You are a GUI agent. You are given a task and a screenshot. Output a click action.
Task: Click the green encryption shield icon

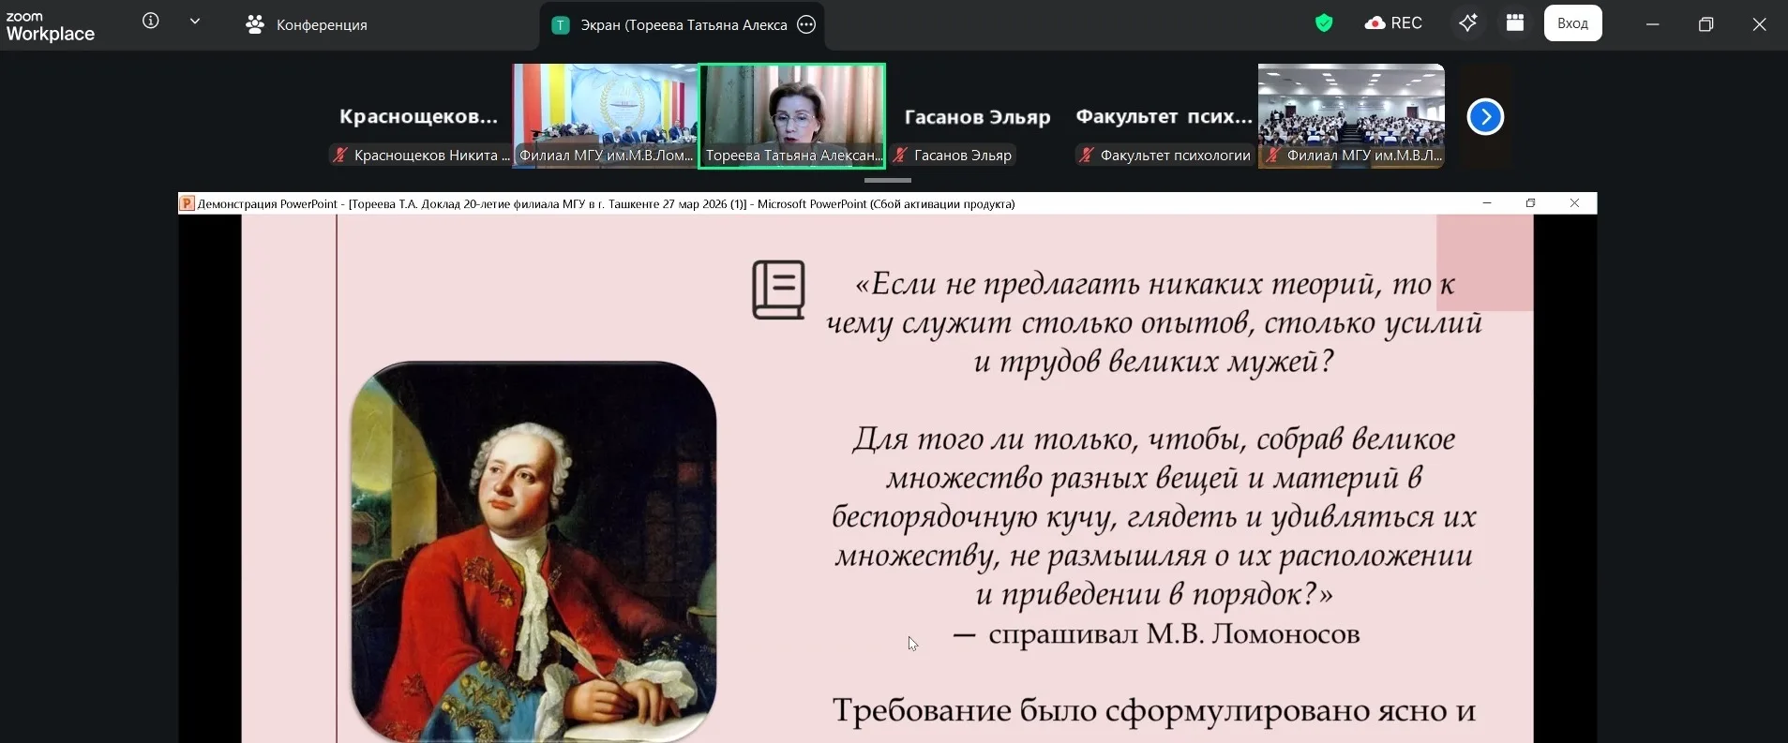pos(1324,23)
